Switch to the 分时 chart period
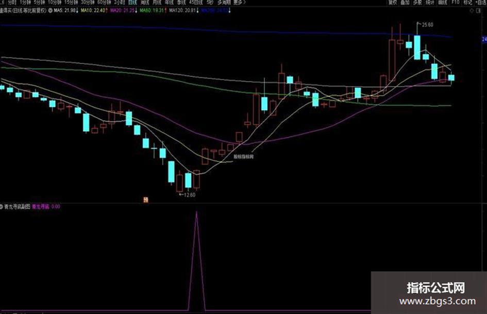Viewport: 487px width, 314px height. 12,2
